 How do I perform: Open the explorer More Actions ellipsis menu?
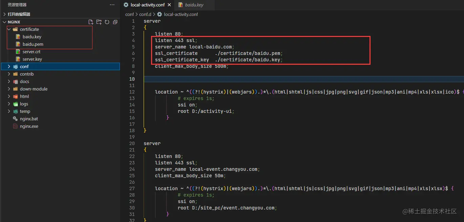[112, 5]
